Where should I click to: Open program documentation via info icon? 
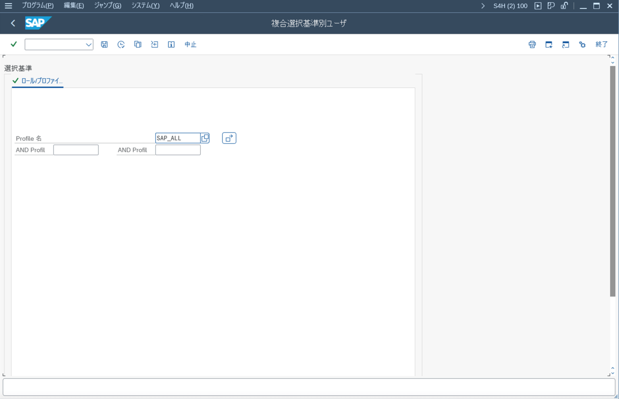coord(171,44)
